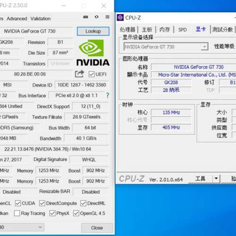Click the Device ID value field
This screenshot has width=236, height=236.
[82, 85]
